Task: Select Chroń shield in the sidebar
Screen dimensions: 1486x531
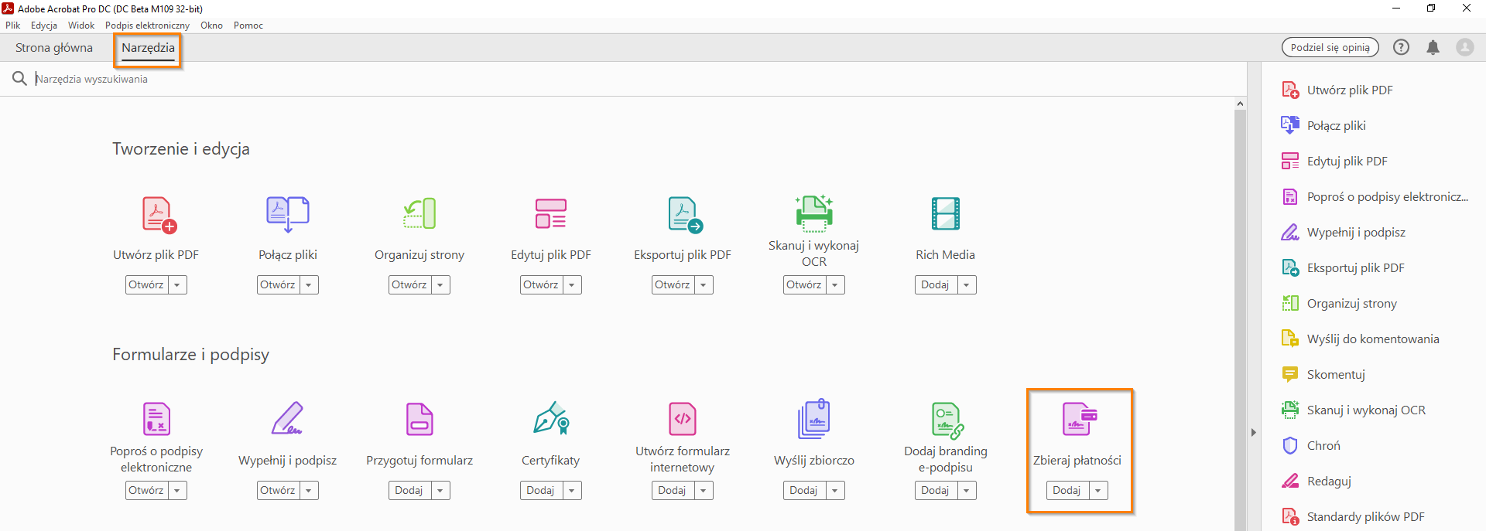Action: click(x=1311, y=445)
